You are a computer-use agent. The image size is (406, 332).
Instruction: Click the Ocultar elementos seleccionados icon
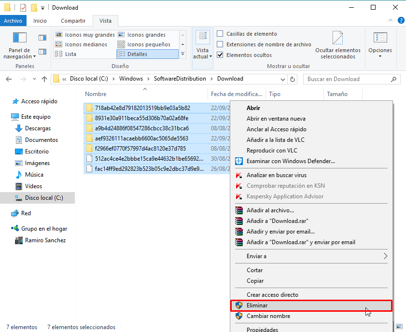337,38
